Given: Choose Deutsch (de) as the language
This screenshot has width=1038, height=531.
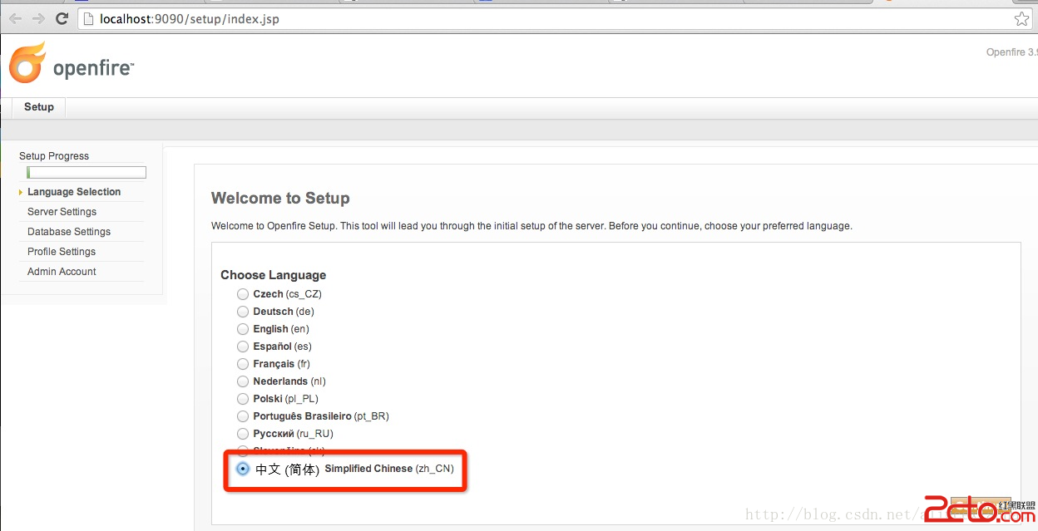Looking at the screenshot, I should (243, 312).
